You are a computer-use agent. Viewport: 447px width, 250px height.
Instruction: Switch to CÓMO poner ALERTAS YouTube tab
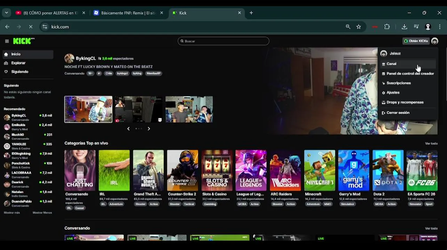tap(50, 13)
